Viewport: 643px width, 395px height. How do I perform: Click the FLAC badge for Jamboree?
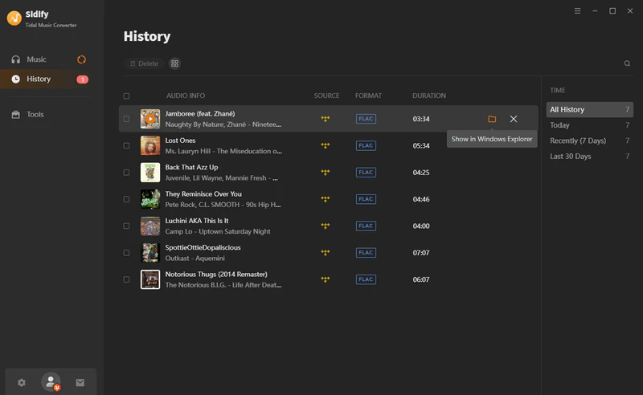coord(366,119)
